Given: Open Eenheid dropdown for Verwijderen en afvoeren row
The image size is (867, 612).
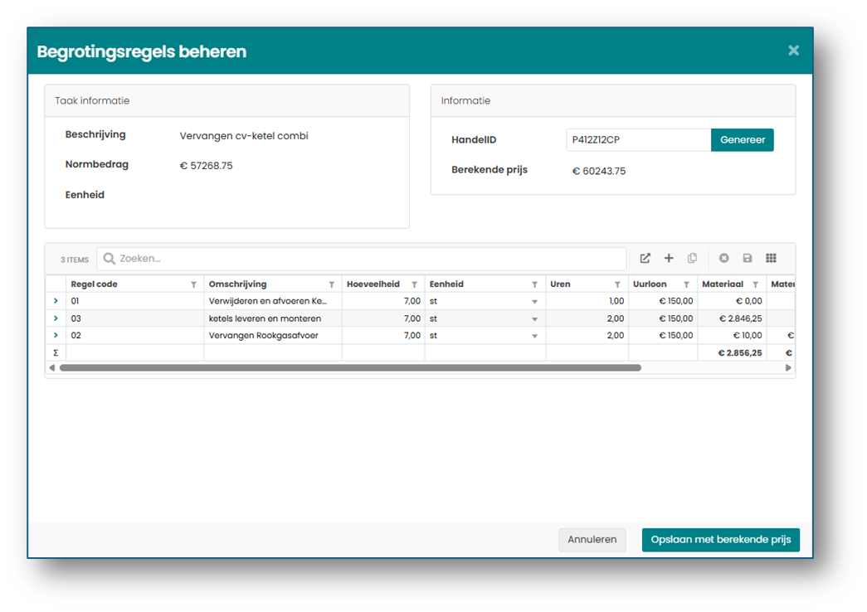Looking at the screenshot, I should coord(534,302).
